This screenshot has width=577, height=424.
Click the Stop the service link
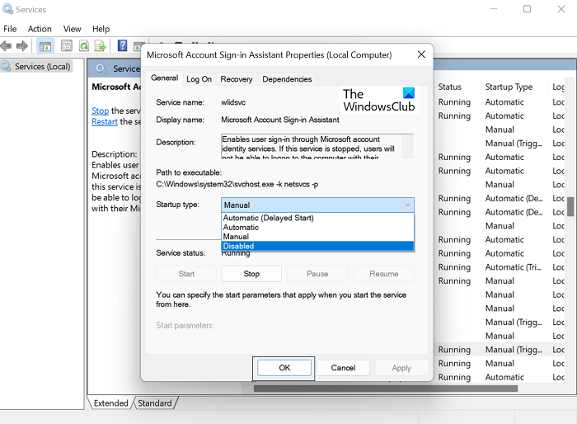point(100,111)
